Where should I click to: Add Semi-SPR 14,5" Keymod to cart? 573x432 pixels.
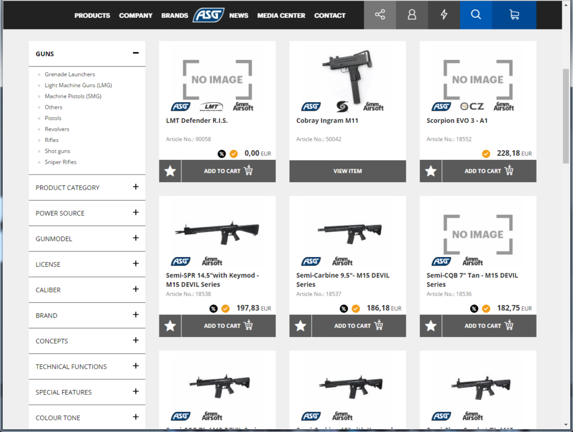[x=228, y=325]
